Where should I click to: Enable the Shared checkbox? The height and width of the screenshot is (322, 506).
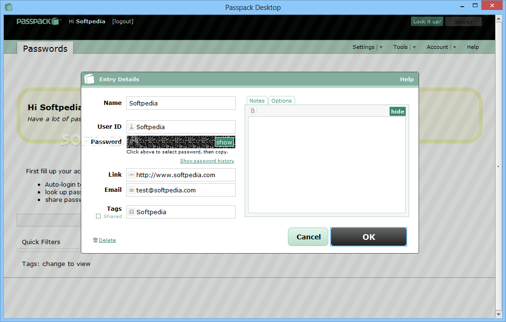pos(98,216)
